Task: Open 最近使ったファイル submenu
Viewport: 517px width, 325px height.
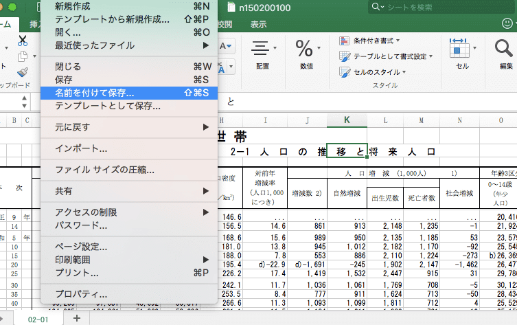Action: [95, 45]
